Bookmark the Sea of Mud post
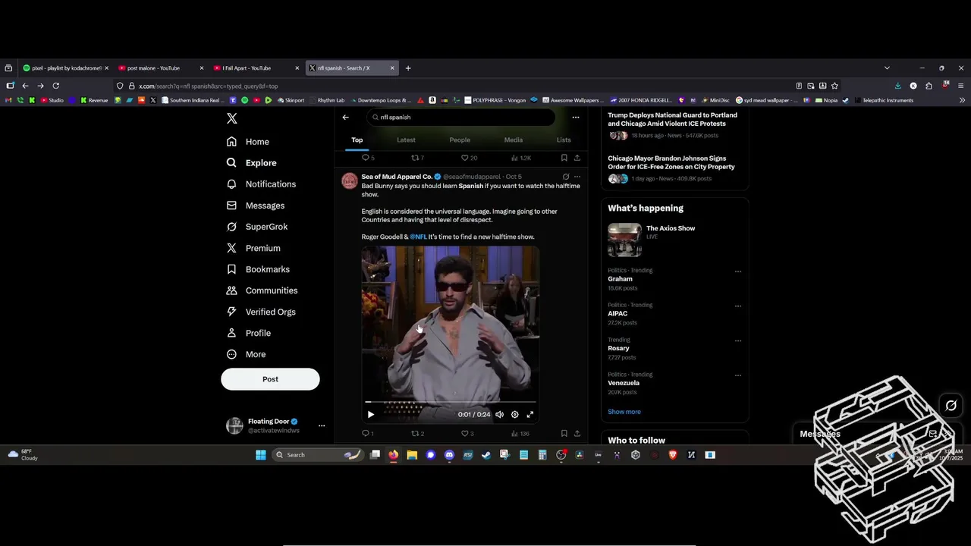 (564, 434)
